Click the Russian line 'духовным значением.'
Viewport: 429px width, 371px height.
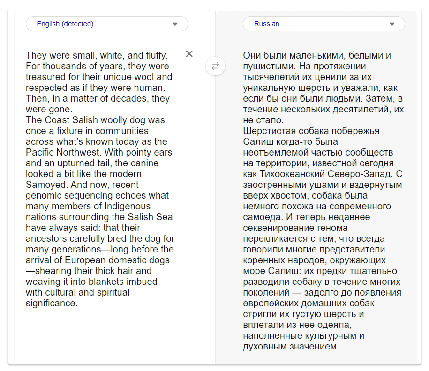click(x=291, y=346)
